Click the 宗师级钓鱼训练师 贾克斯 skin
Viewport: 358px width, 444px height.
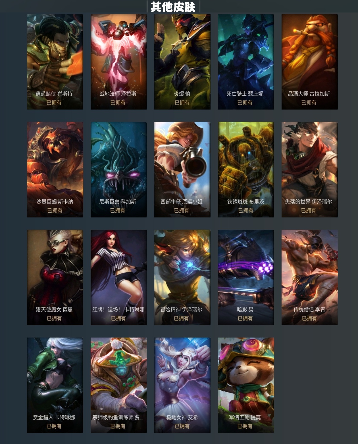[x=119, y=385]
